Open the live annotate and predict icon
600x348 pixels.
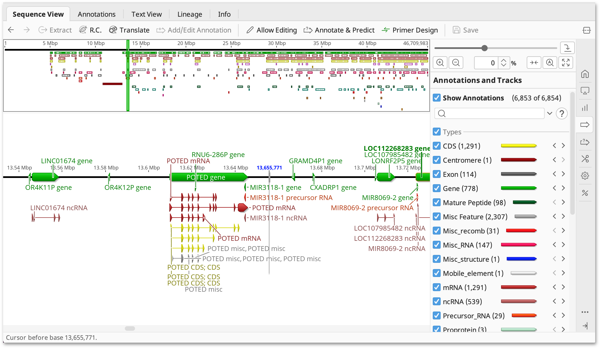click(585, 142)
